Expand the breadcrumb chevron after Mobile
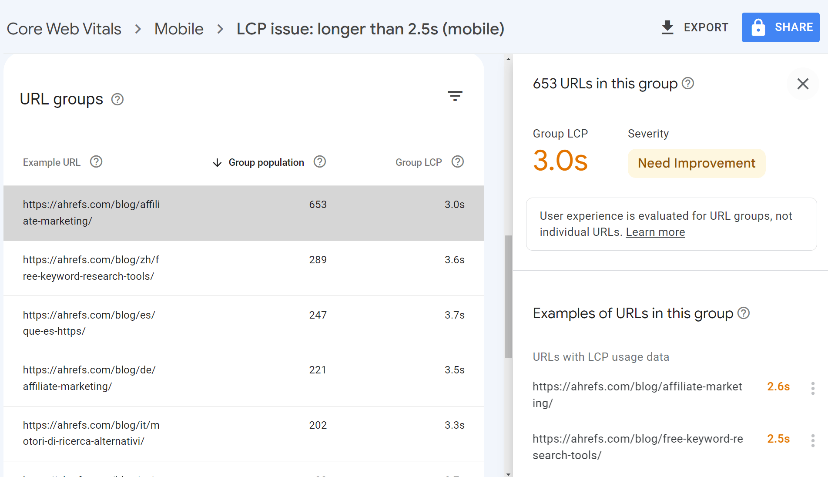 [x=220, y=29]
